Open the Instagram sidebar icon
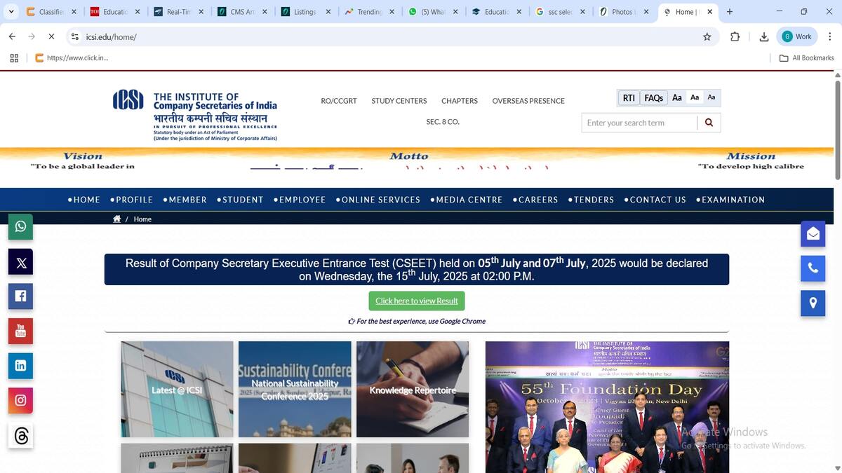The image size is (842, 473). [20, 400]
